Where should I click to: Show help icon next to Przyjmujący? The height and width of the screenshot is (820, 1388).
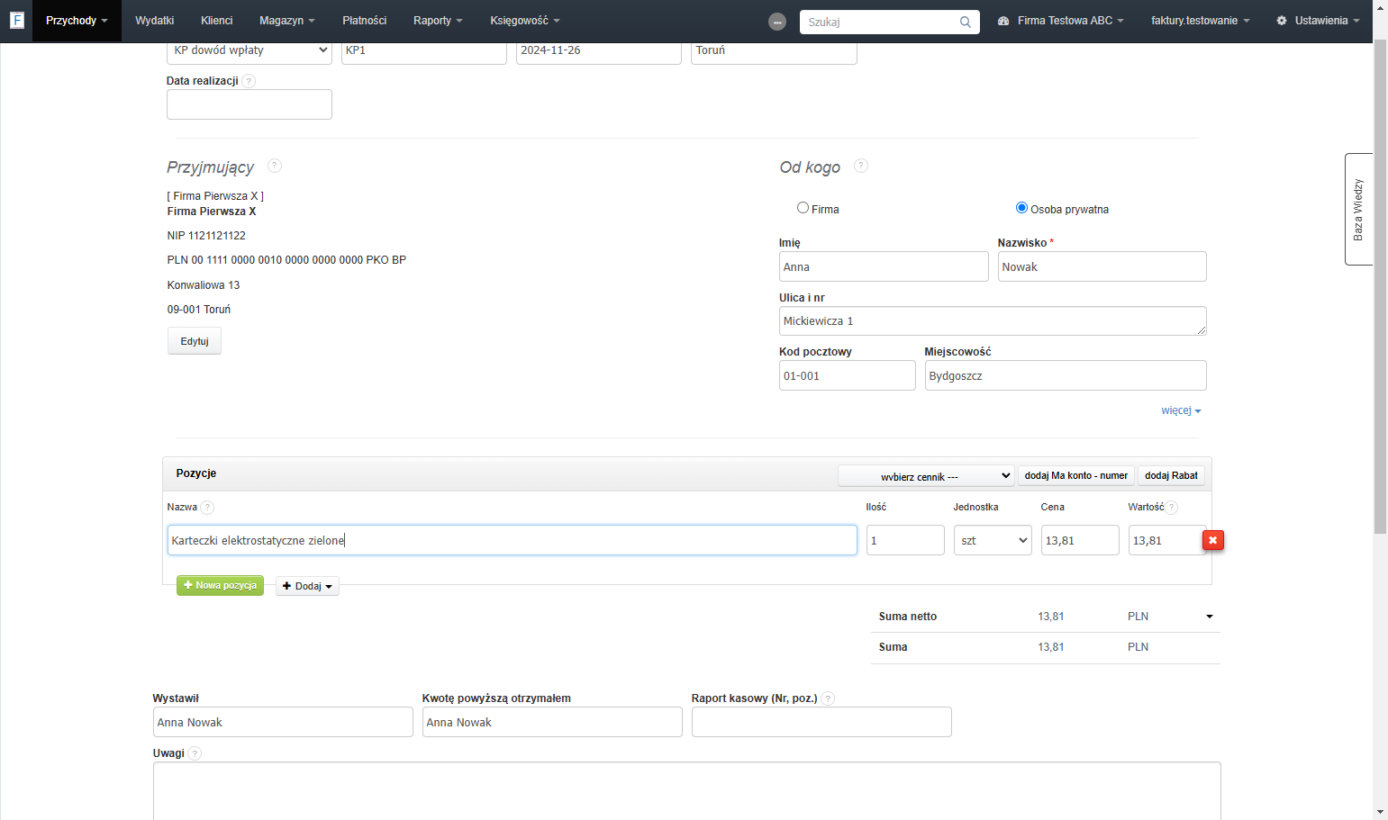(275, 166)
